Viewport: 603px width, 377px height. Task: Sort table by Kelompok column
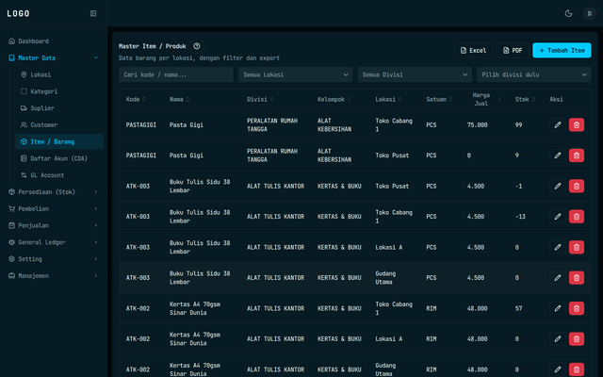(334, 99)
